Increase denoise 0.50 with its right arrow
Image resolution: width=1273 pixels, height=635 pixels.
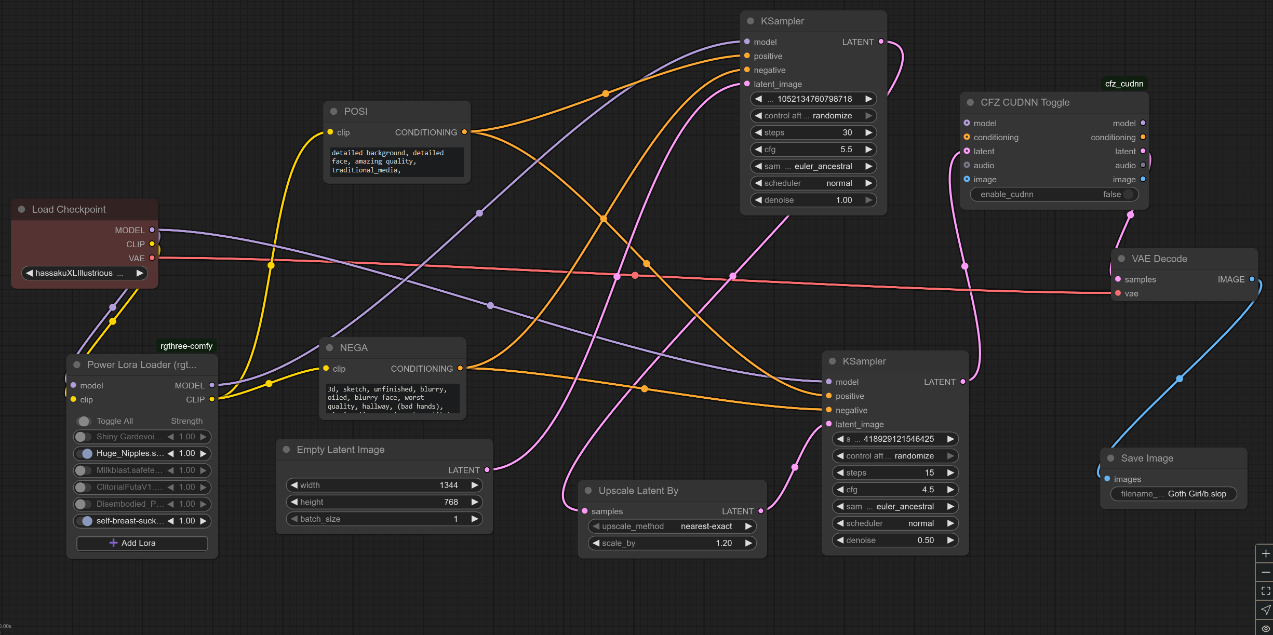pyautogui.click(x=950, y=540)
